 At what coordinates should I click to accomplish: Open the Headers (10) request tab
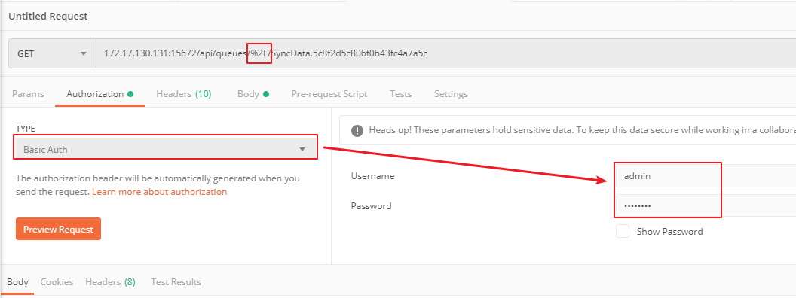(x=184, y=94)
